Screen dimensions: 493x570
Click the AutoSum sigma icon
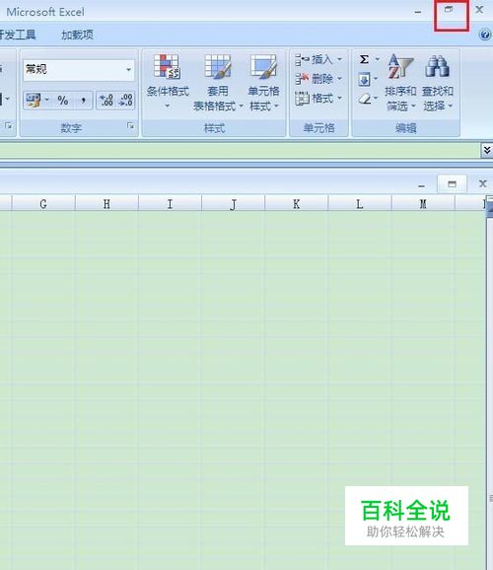coord(364,59)
